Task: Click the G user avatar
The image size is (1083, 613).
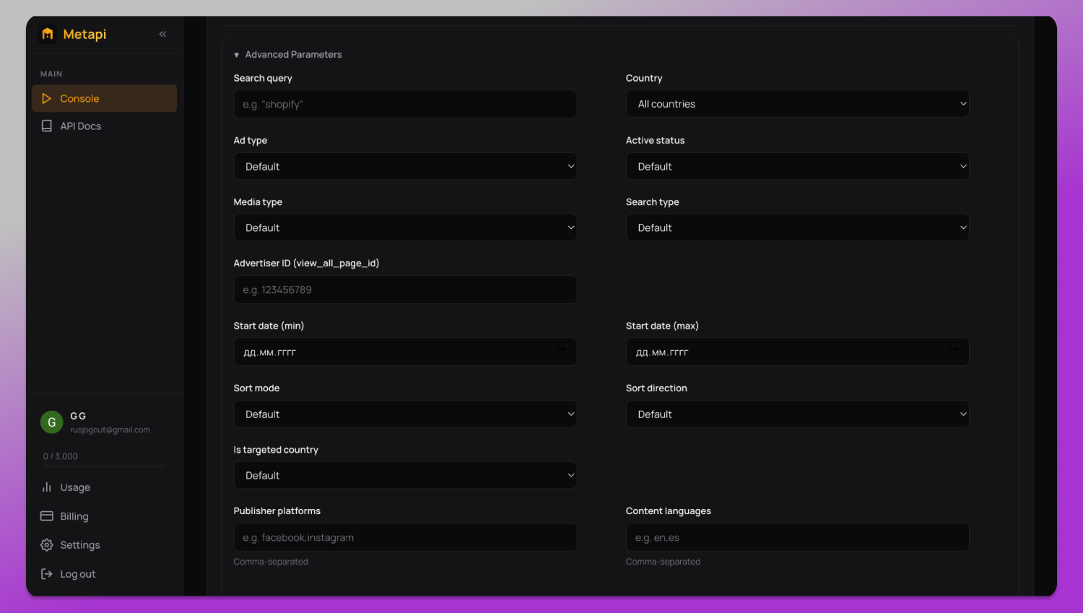Action: point(51,422)
